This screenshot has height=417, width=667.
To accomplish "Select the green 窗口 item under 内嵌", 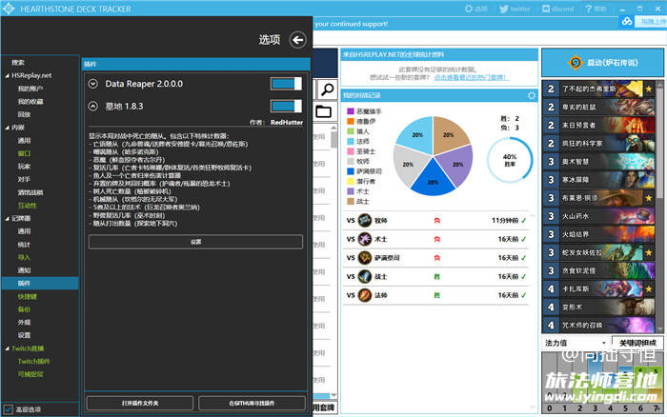I will 24,153.
